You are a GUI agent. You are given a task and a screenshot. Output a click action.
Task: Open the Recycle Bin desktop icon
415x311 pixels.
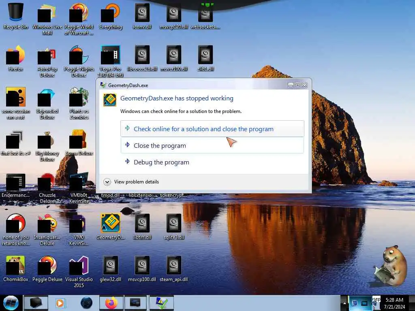pos(16,16)
